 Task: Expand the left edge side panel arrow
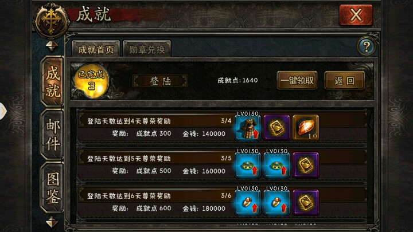3,111
